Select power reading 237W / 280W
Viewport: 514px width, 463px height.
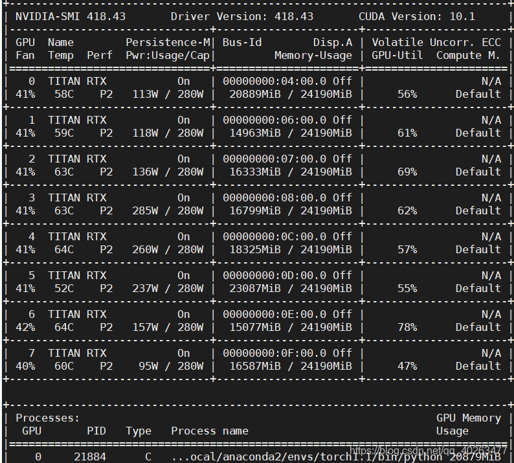pos(168,288)
